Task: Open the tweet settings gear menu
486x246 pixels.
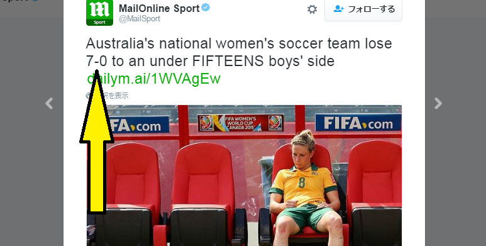Action: coord(312,9)
